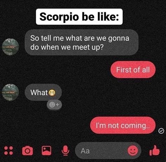Start a voice message with microphone icon
The height and width of the screenshot is (162, 166).
[65, 150]
